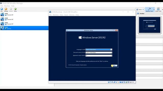Image resolution: width=163 pixels, height=91 pixels.
Task: Open Devices menu in A104 VM window
Action: (72, 15)
